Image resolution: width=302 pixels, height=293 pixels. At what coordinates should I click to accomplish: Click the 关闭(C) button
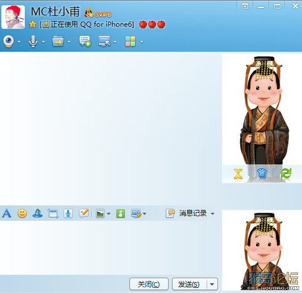(149, 284)
